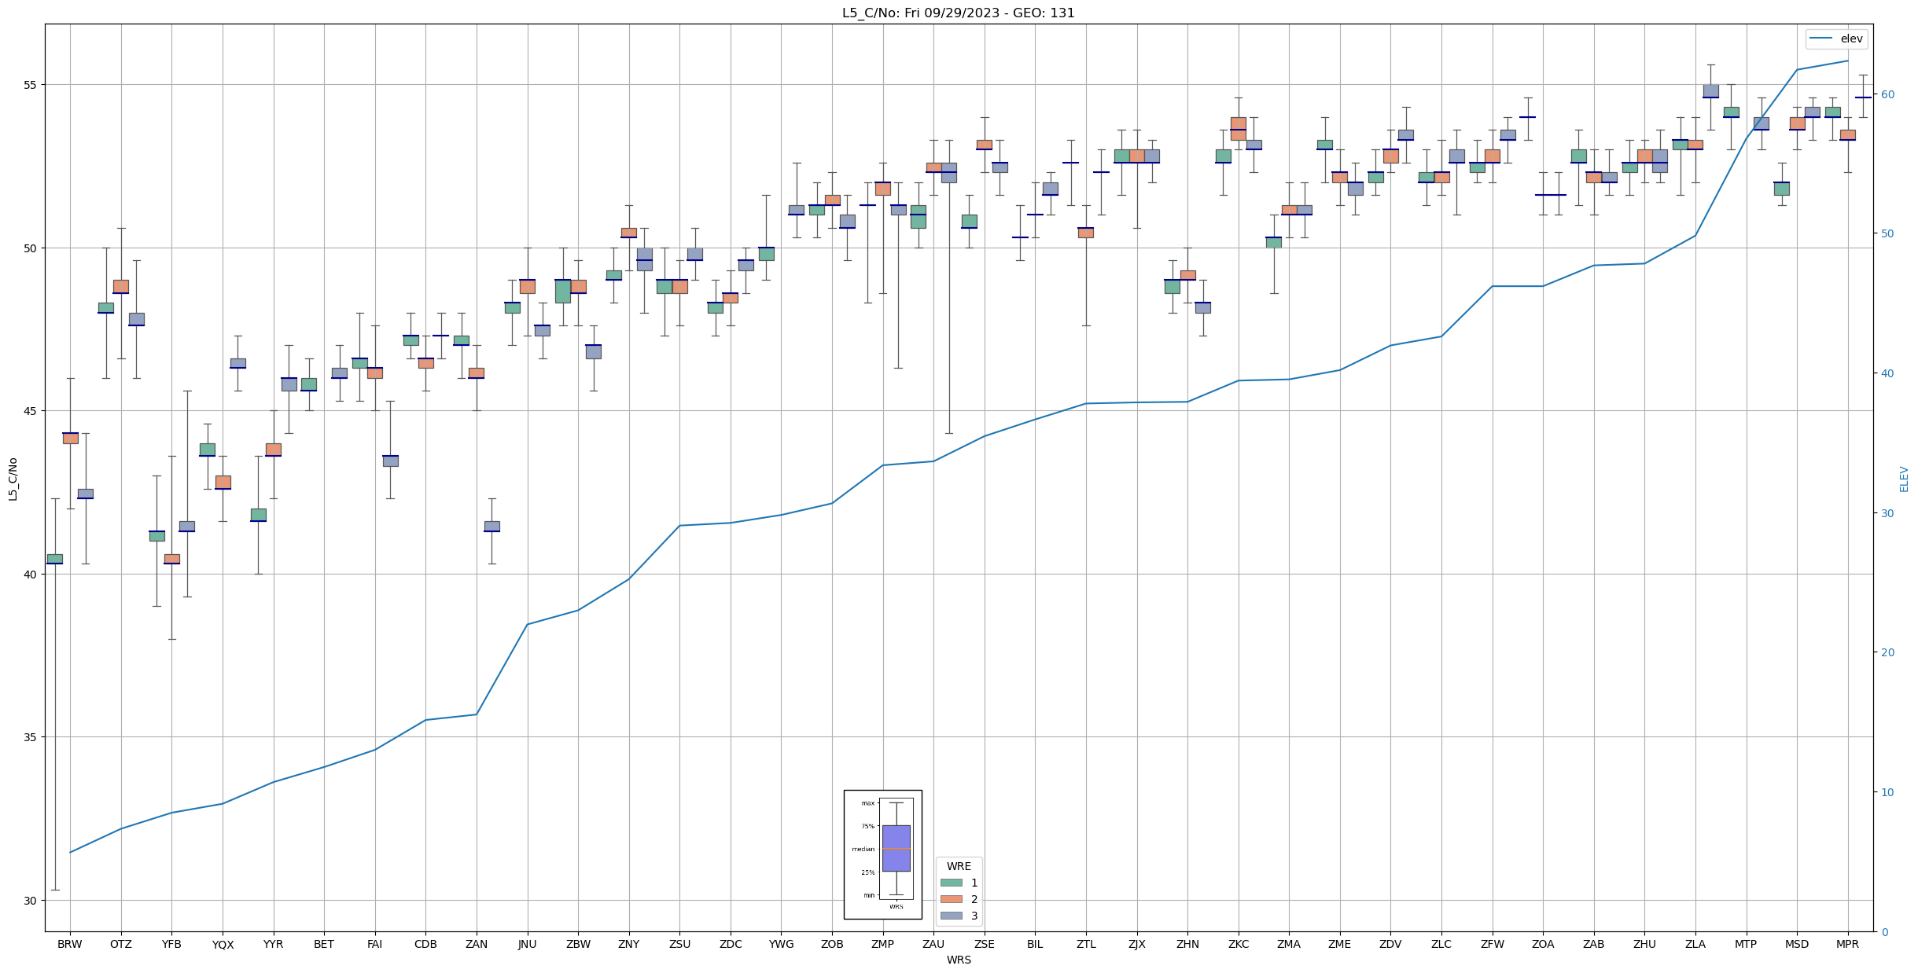Click the WRE legend orange swatch for 2

click(951, 899)
